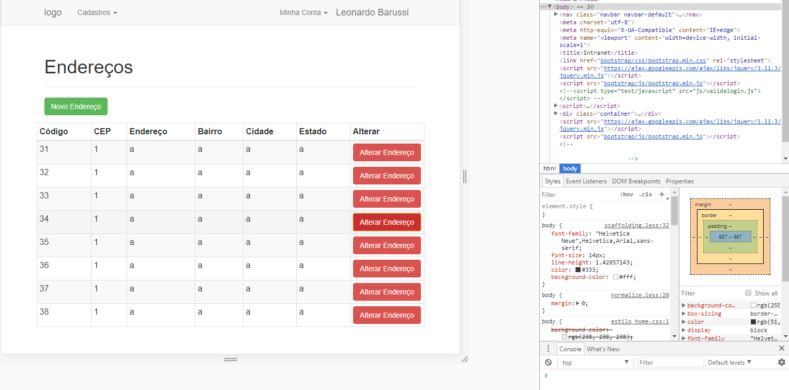Viewport: 789px width, 390px height.
Task: Expand computed color property
Action: pyautogui.click(x=684, y=322)
